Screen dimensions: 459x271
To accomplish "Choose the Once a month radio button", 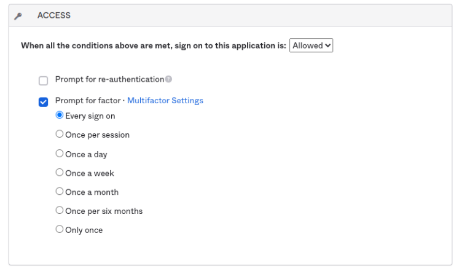I will coord(60,192).
